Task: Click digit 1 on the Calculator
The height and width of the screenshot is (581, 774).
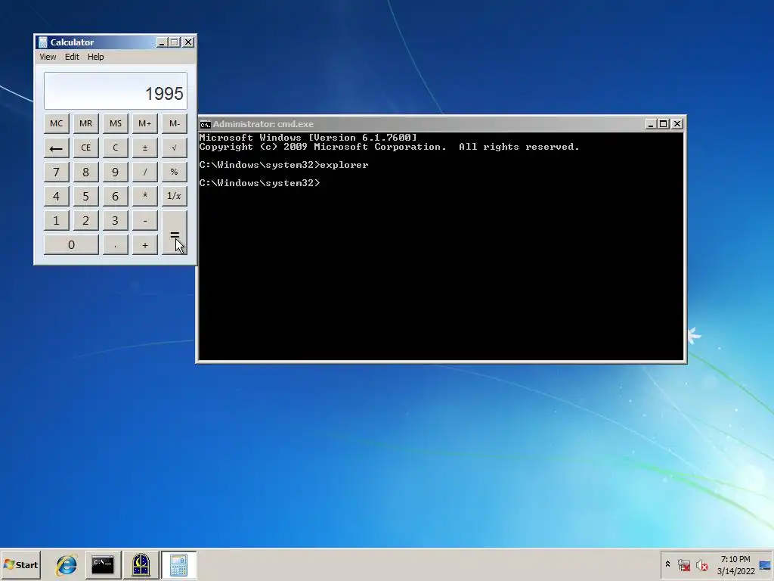Action: [x=56, y=220]
